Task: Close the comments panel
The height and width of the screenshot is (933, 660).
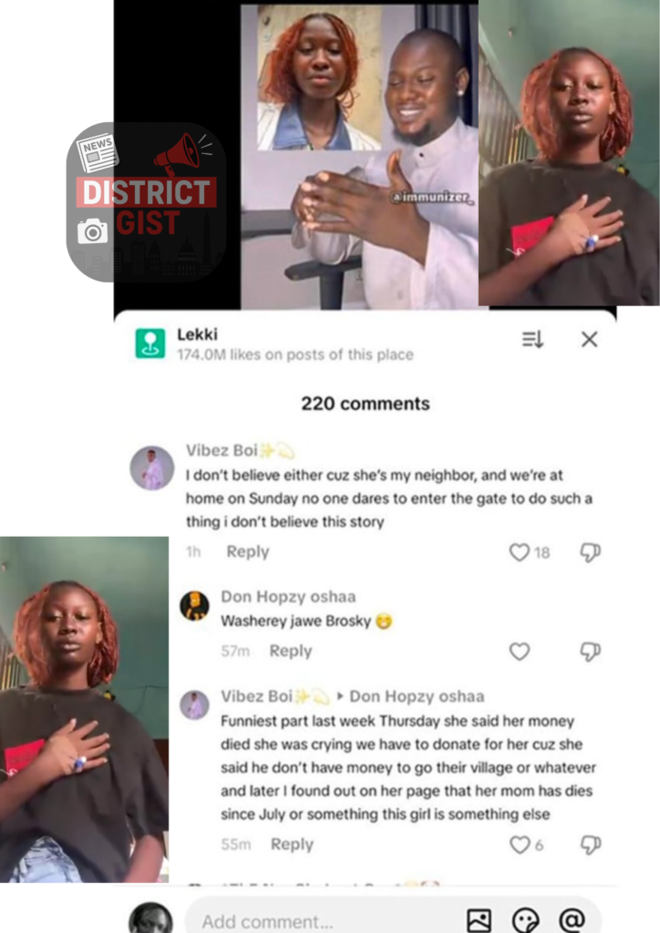Action: click(x=589, y=339)
